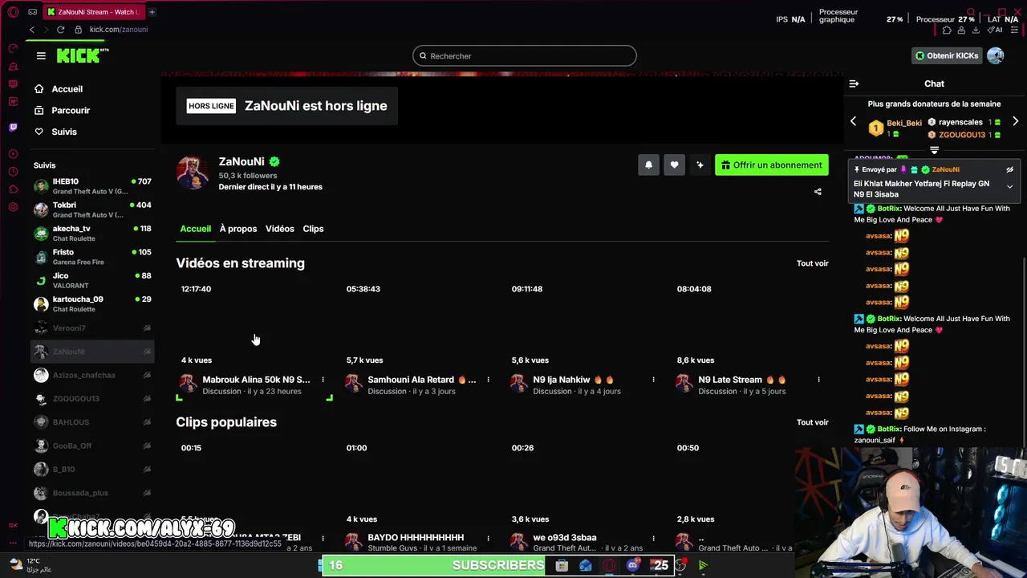Open options for Samhouni Ala Retard video
The height and width of the screenshot is (578, 1027).
click(488, 380)
